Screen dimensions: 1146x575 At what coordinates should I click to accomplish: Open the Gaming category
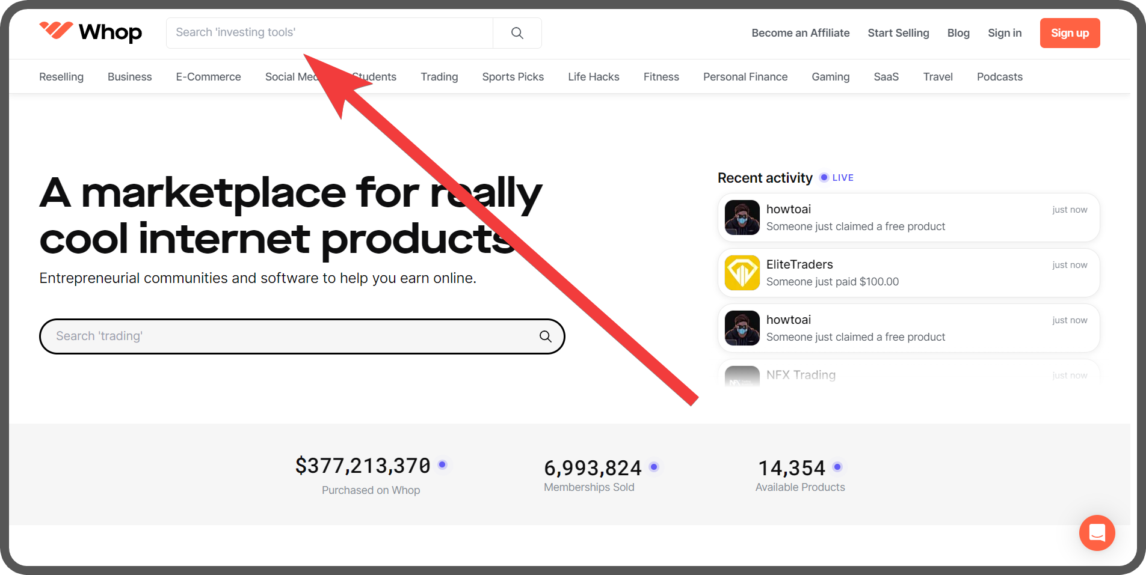point(830,76)
